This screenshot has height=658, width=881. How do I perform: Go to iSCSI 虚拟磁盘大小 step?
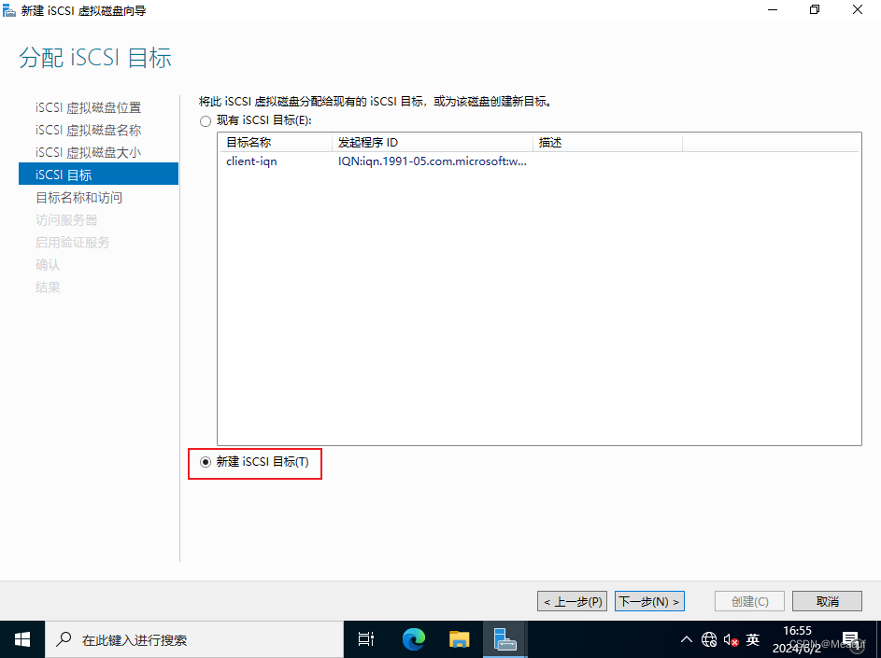click(88, 152)
